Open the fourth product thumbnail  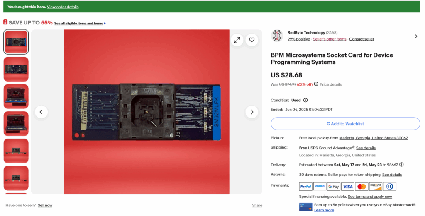pos(16,124)
